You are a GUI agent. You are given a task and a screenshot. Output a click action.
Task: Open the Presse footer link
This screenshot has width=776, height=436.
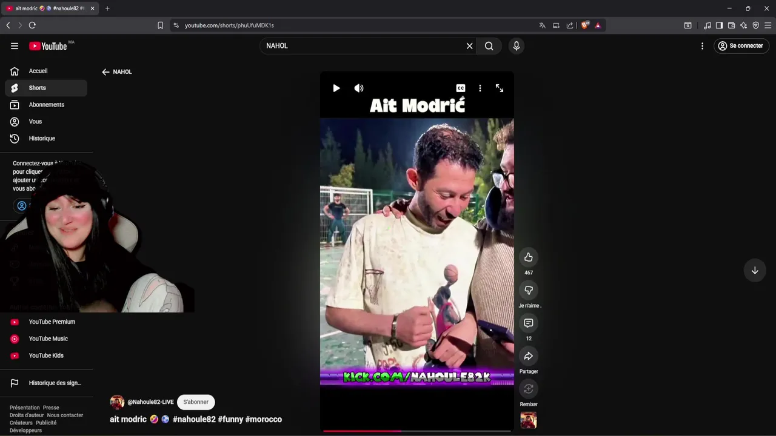click(x=51, y=408)
